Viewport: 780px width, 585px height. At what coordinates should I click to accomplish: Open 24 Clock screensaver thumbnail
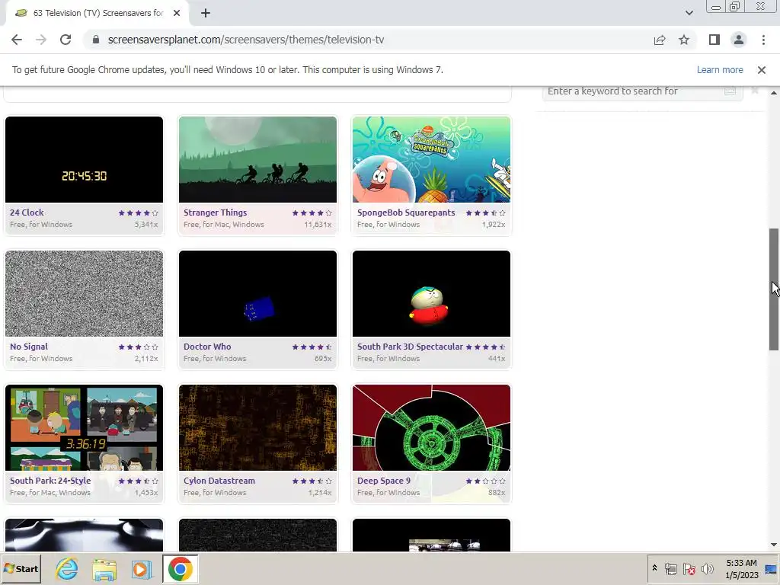84,160
